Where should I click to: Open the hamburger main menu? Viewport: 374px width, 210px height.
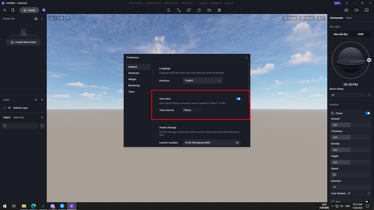(x=5, y=10)
